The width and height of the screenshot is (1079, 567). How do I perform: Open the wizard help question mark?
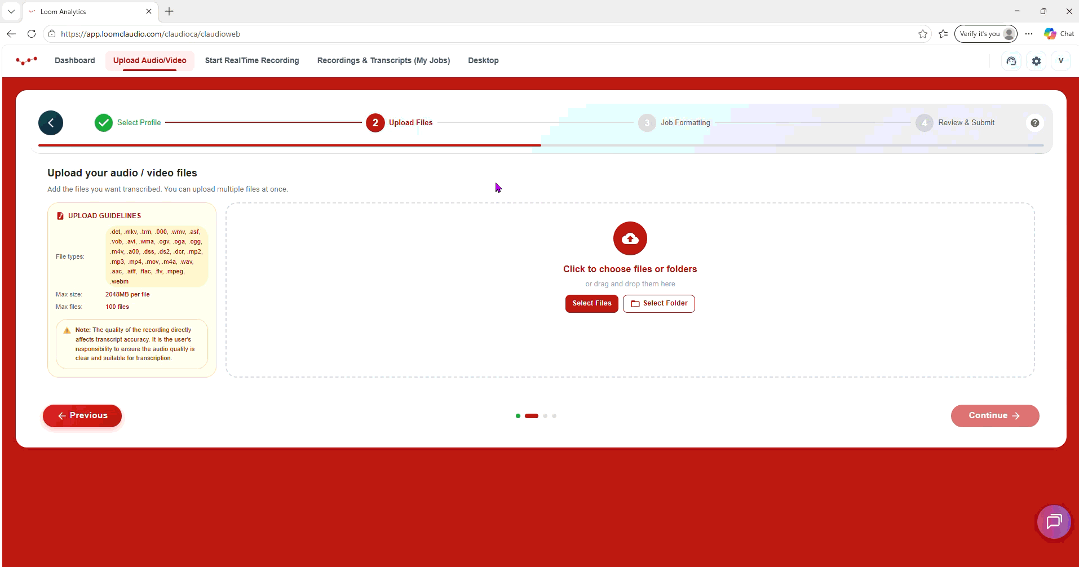tap(1035, 123)
